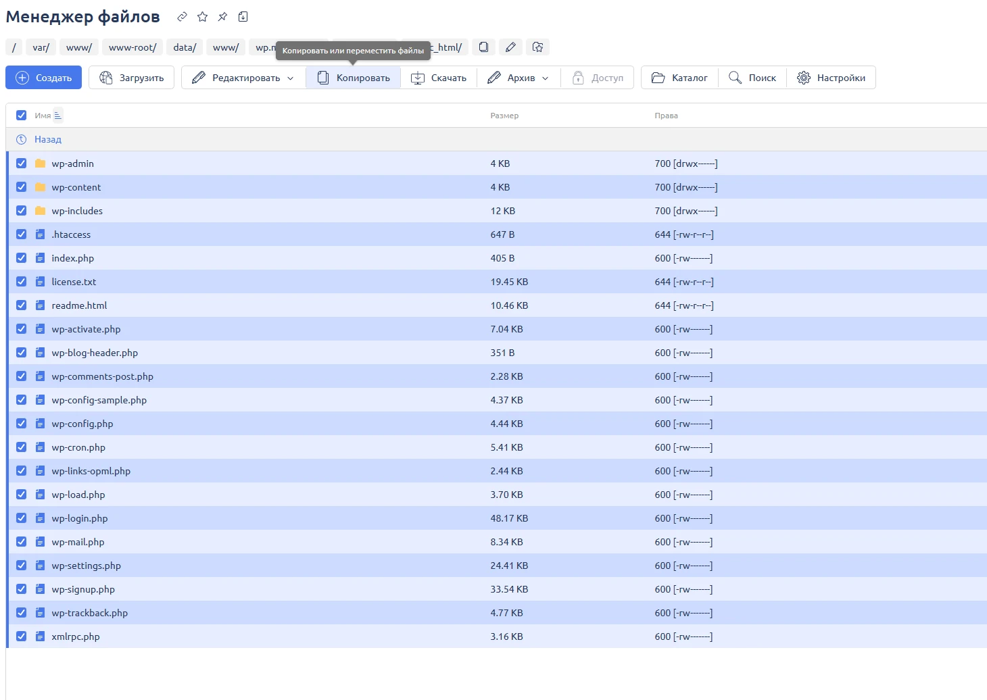Image resolution: width=987 pixels, height=700 pixels.
Task: Click the star icon next to the title
Action: coord(202,17)
